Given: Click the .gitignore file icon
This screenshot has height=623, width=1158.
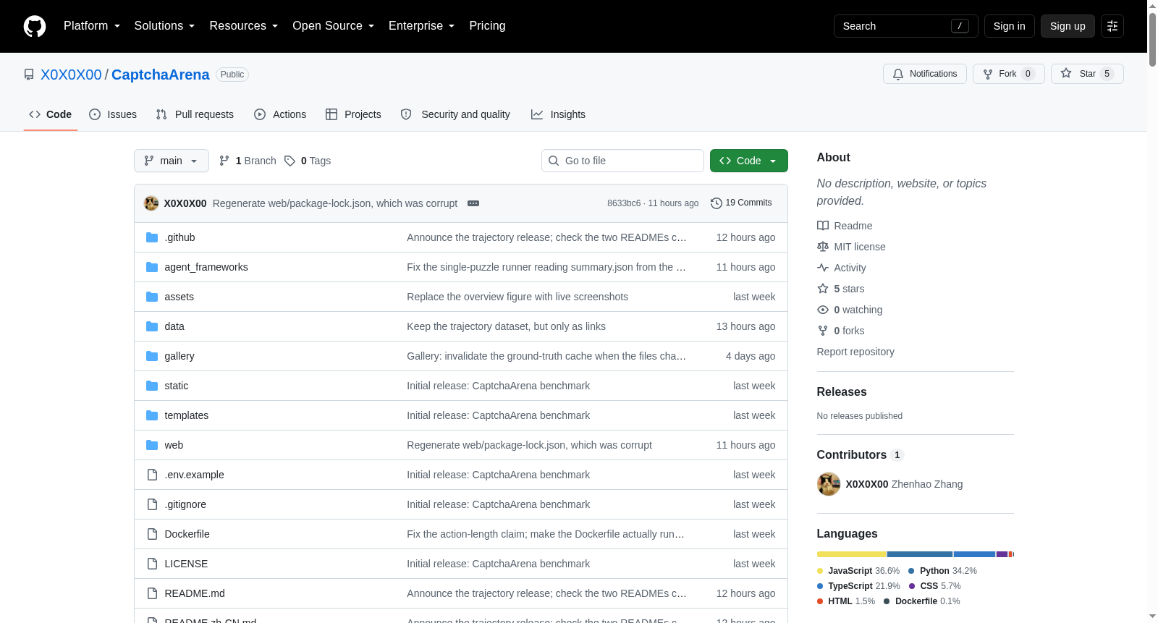Looking at the screenshot, I should click(152, 504).
